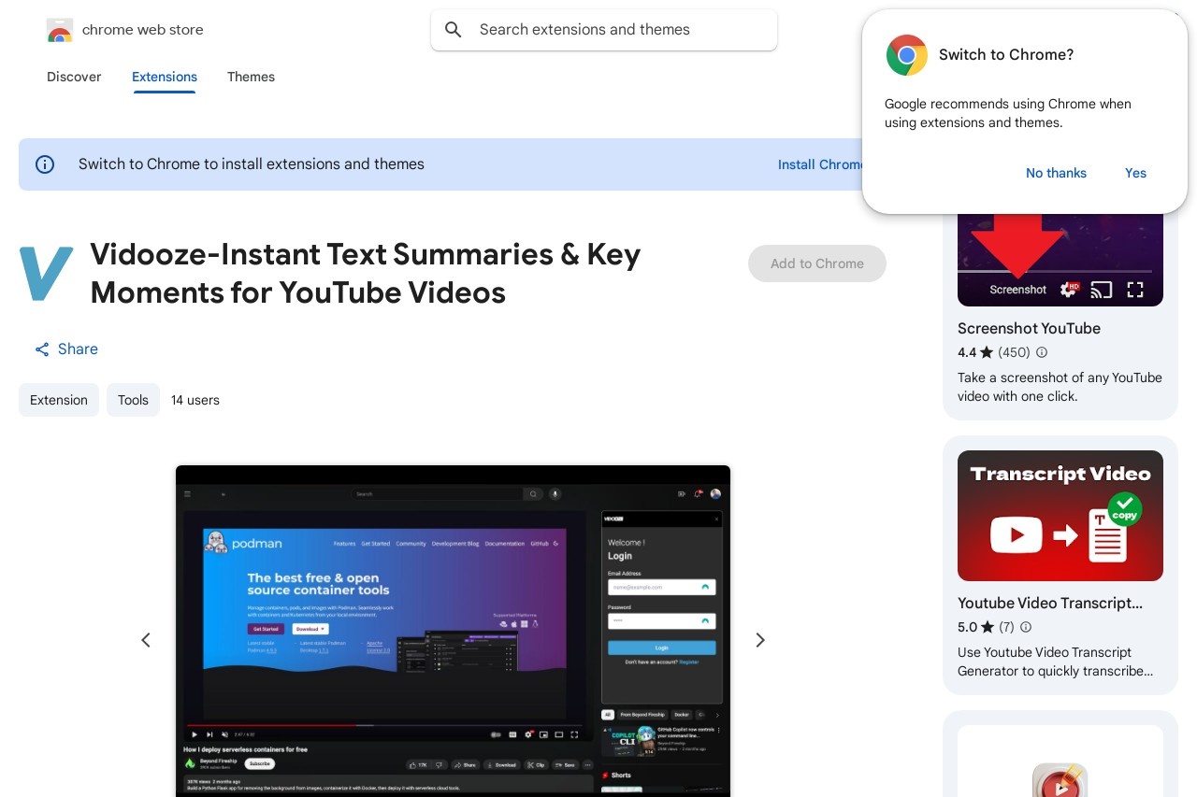Screen dimensions: 1197x797
Task: Click the Share link
Action: point(66,349)
